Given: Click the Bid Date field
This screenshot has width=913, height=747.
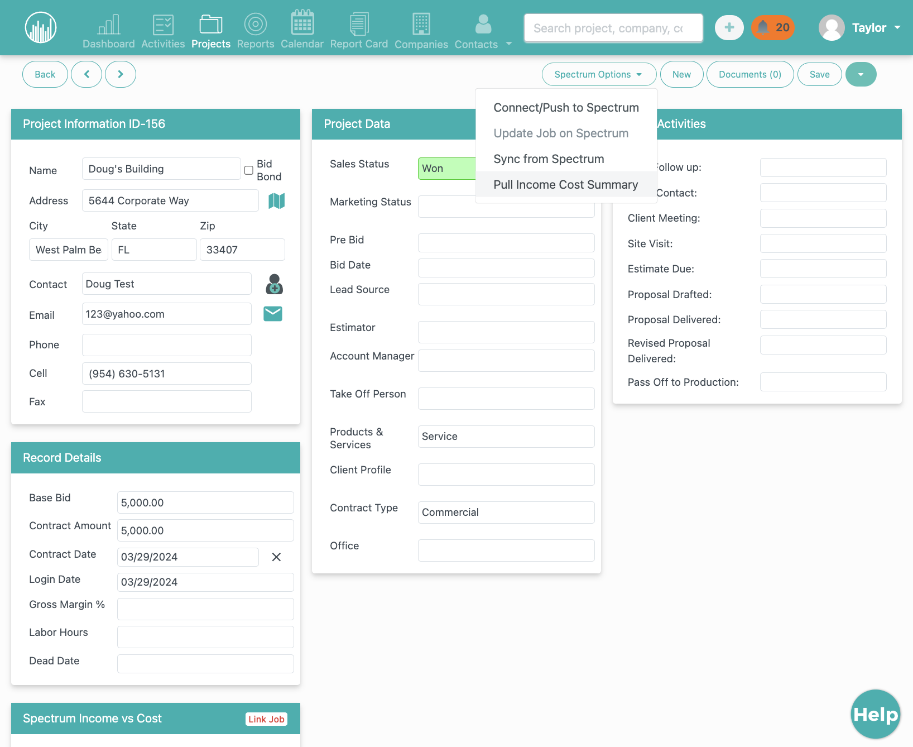Looking at the screenshot, I should click(506, 268).
